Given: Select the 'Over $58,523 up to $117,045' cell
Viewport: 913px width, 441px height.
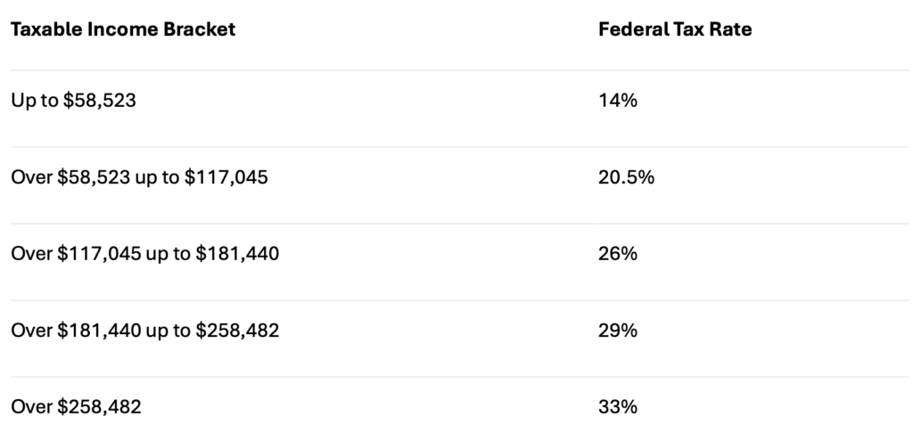Looking at the screenshot, I should click(x=139, y=178).
